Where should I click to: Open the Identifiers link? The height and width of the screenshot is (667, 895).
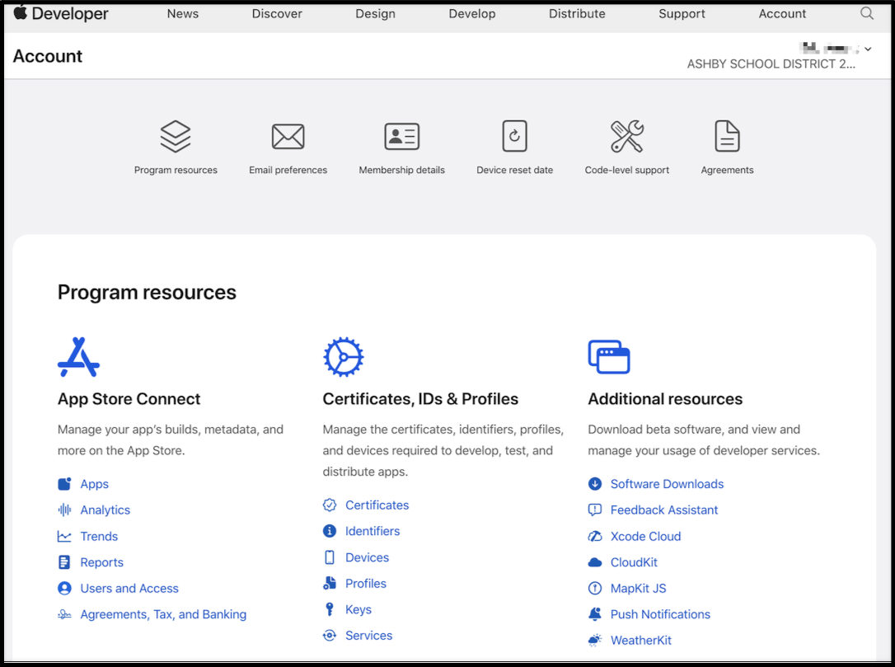click(373, 531)
